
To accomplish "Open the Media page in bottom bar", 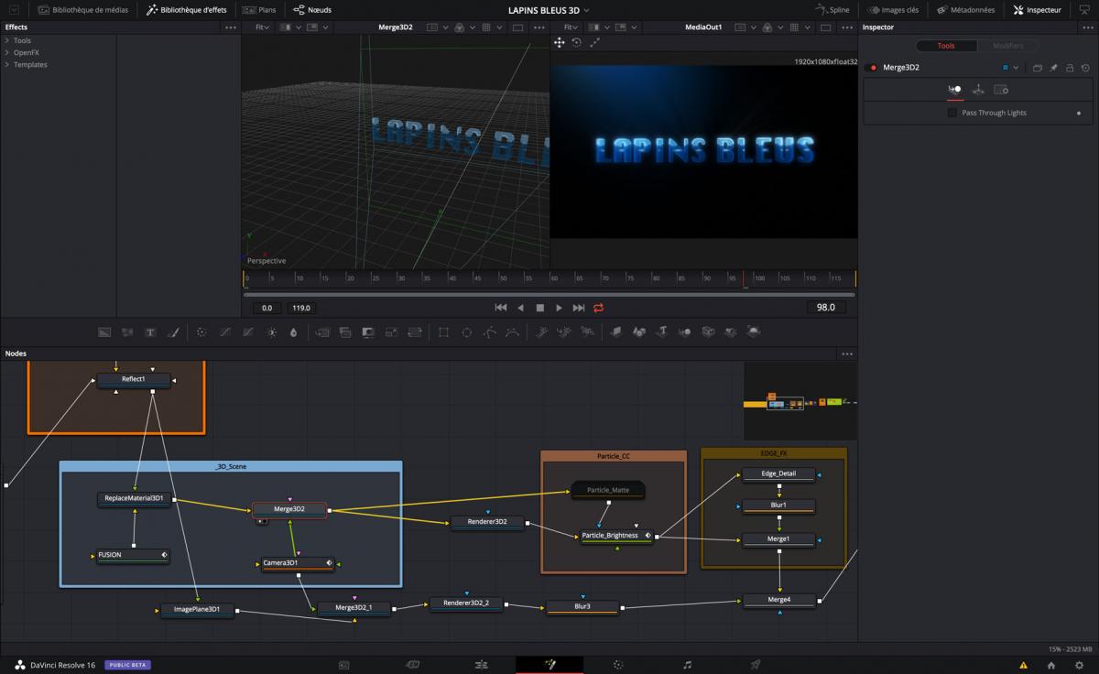I will tap(344, 665).
